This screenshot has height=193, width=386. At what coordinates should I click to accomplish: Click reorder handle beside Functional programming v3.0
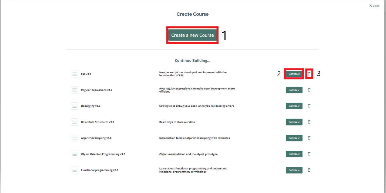click(x=75, y=170)
